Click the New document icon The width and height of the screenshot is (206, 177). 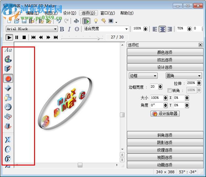pyautogui.click(x=9, y=21)
